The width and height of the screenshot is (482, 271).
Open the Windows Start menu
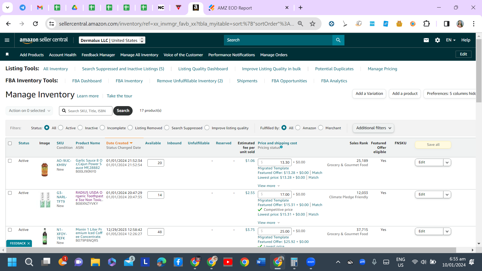point(12,262)
